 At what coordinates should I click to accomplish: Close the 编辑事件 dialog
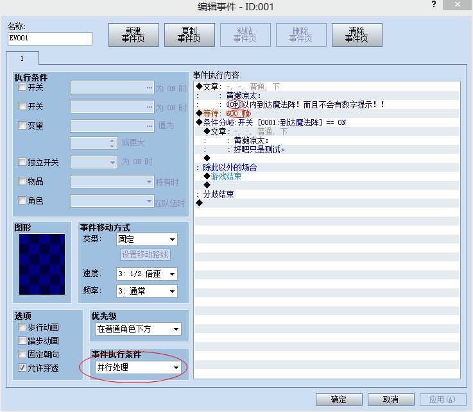pos(457,4)
